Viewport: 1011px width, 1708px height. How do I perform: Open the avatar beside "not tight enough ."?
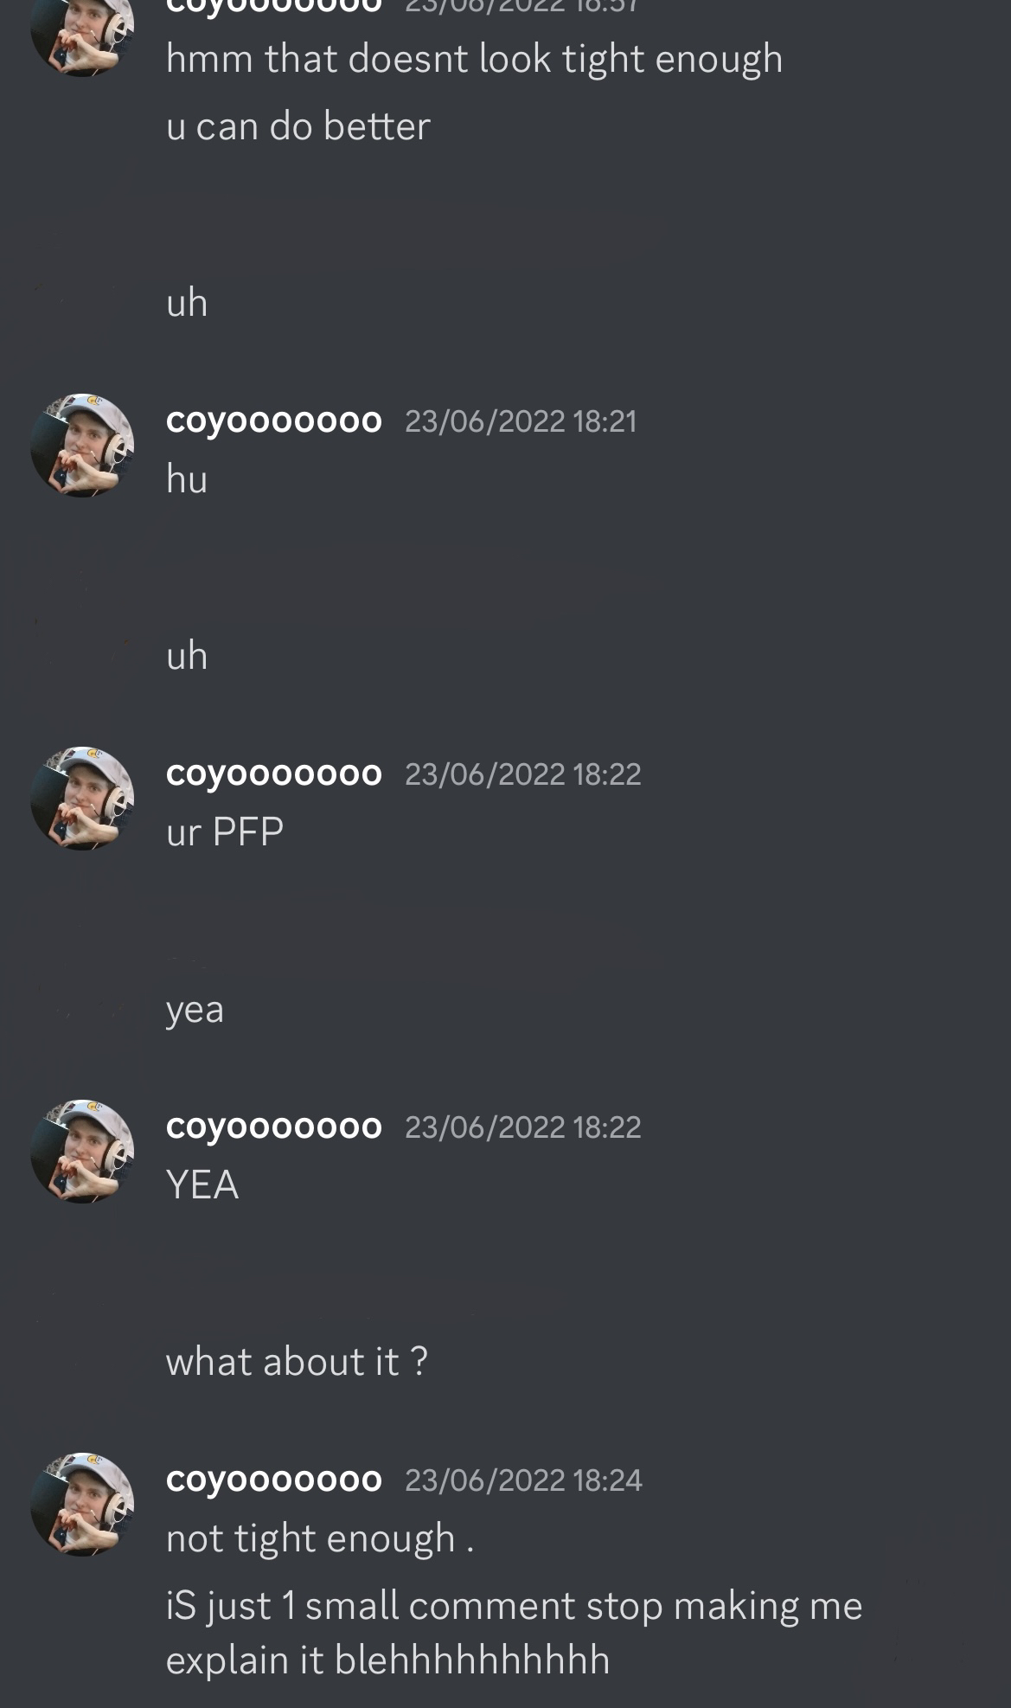pos(82,1505)
